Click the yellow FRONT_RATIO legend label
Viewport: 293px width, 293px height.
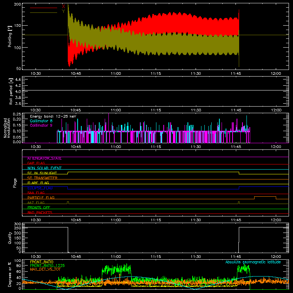tap(42, 262)
